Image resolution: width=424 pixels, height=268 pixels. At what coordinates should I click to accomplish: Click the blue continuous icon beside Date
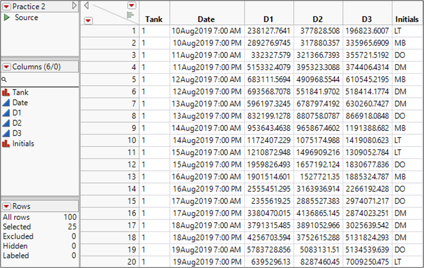[6, 102]
